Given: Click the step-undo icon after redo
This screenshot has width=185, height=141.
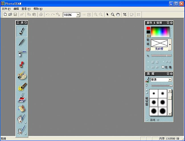Looking at the screenshot, I should pyautogui.click(x=58, y=15).
